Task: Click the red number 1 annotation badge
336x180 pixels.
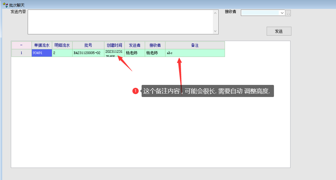Action: [x=135, y=91]
